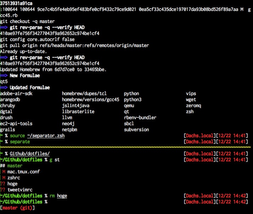Click zeromq in the formula list
Image resolution: width=253 pixels, height=214 pixels.
coord(193,106)
